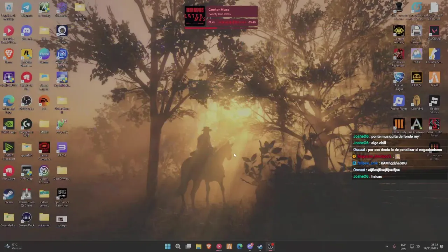Open the Project64 desktop shortcut
The width and height of the screenshot is (448, 252).
[62, 127]
